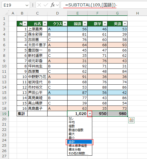The image size is (147, 159).
Task: Open the Quick Analysis icon beside the table
Action: tap(131, 120)
